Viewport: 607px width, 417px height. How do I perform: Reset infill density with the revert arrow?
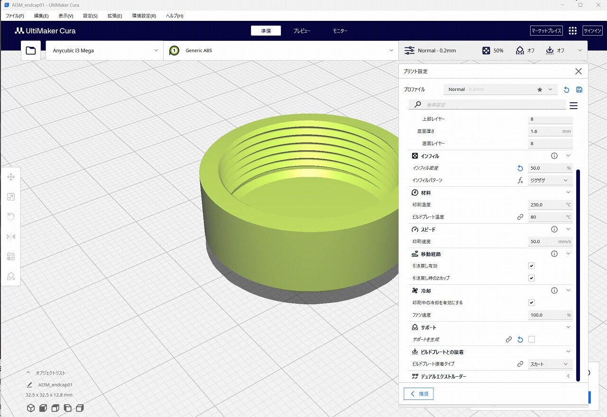coord(520,168)
